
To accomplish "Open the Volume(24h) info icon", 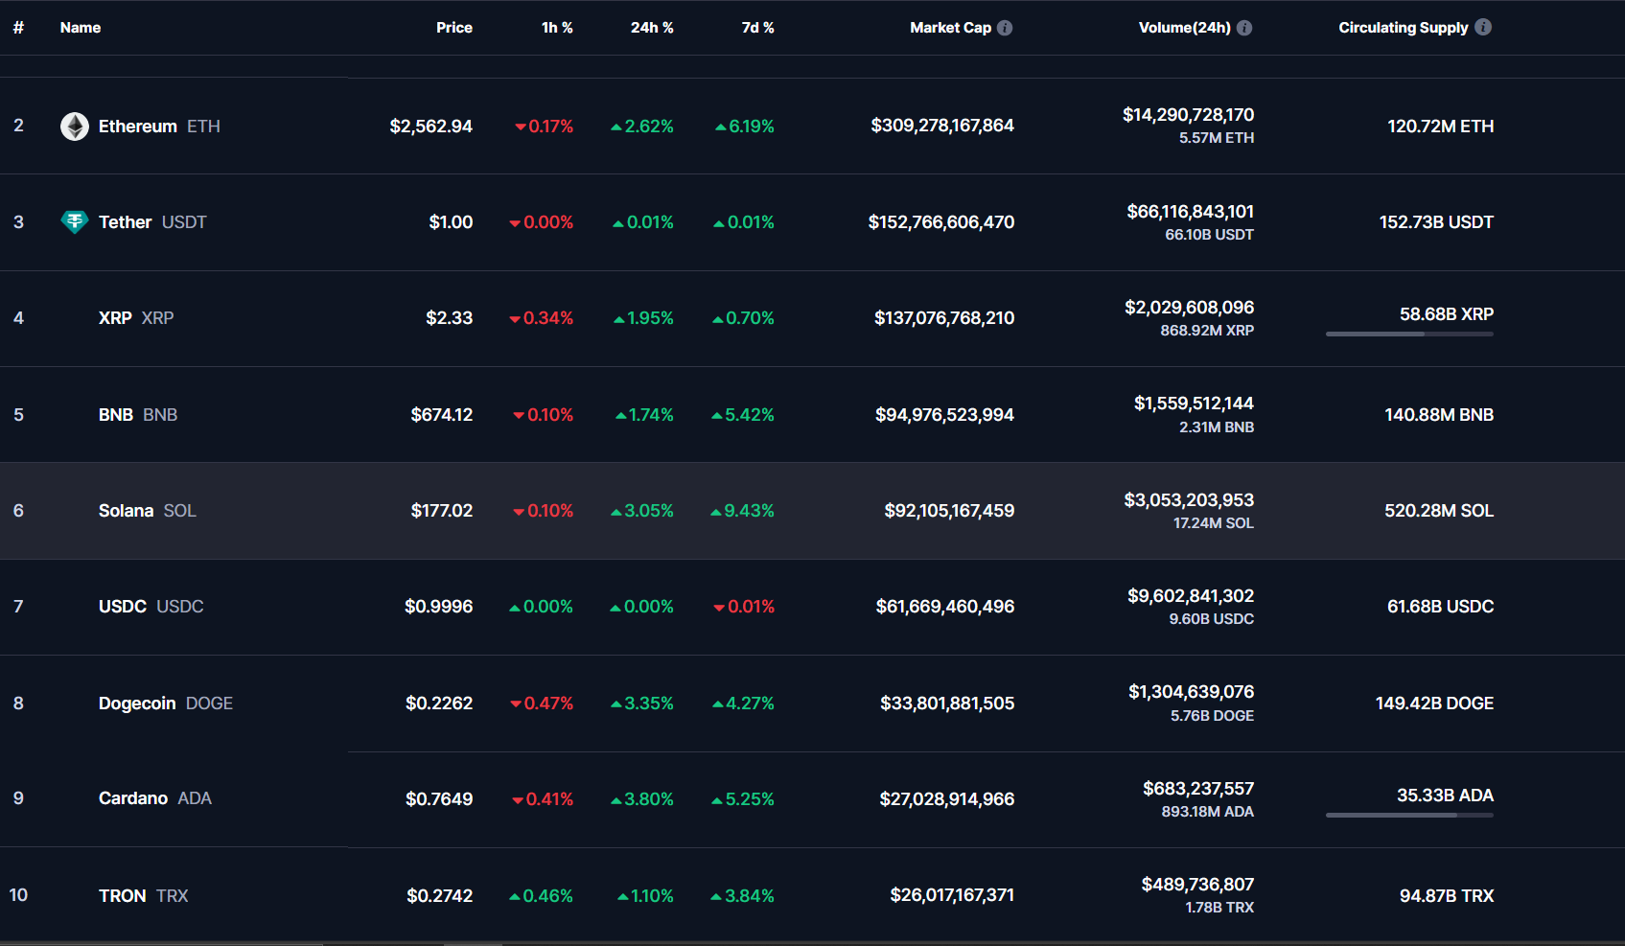I will pyautogui.click(x=1244, y=28).
